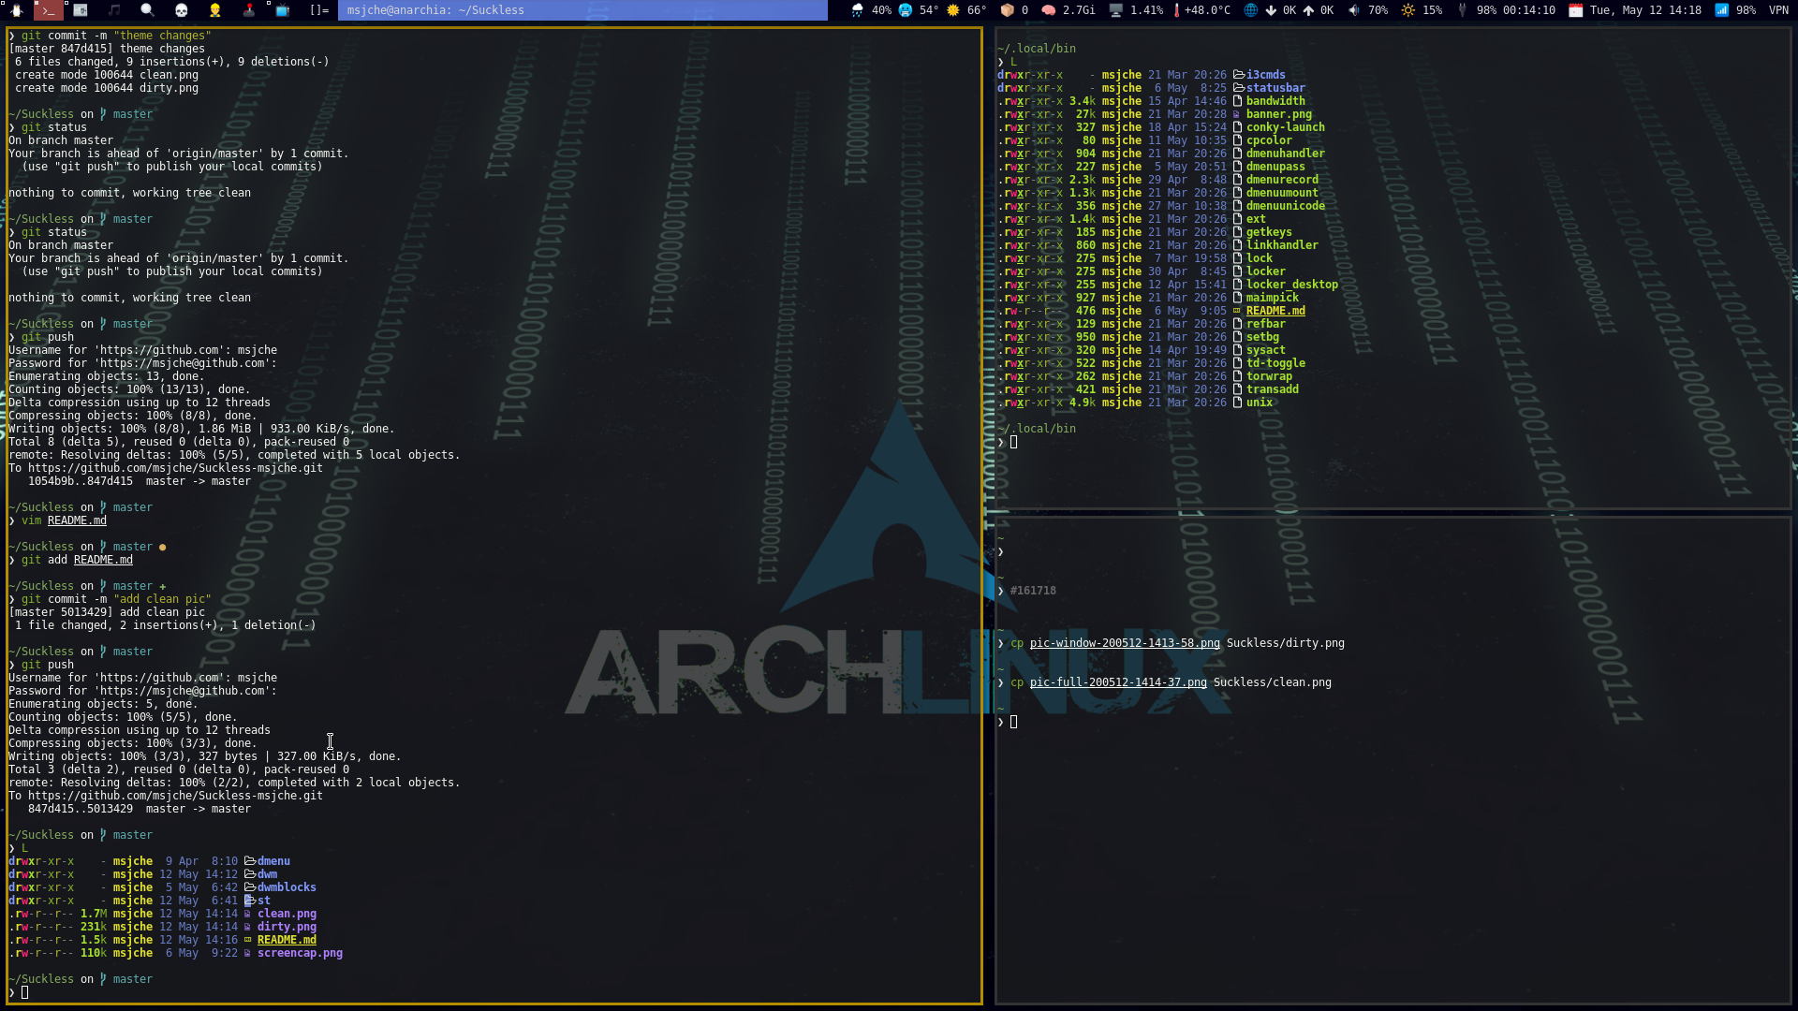Switch to the skull workspace tag

[182, 10]
